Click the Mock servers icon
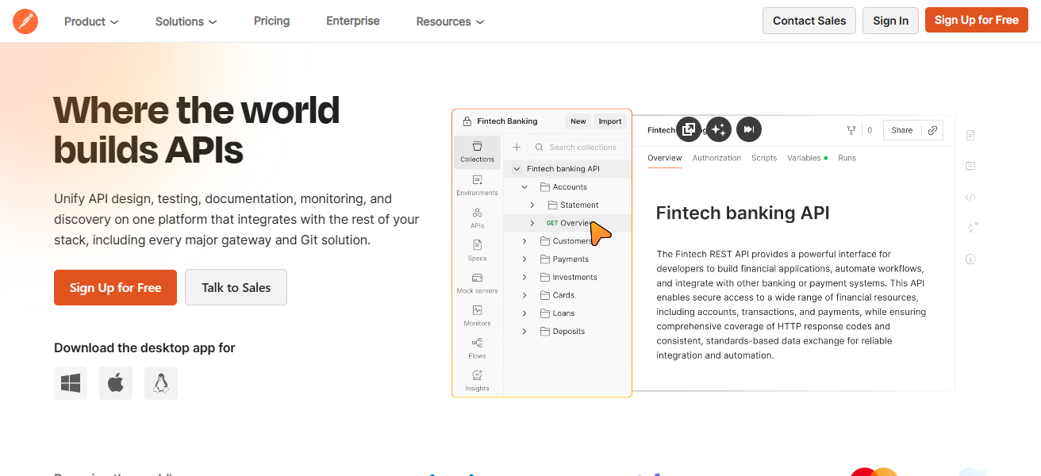Image resolution: width=1041 pixels, height=476 pixels. tap(477, 283)
